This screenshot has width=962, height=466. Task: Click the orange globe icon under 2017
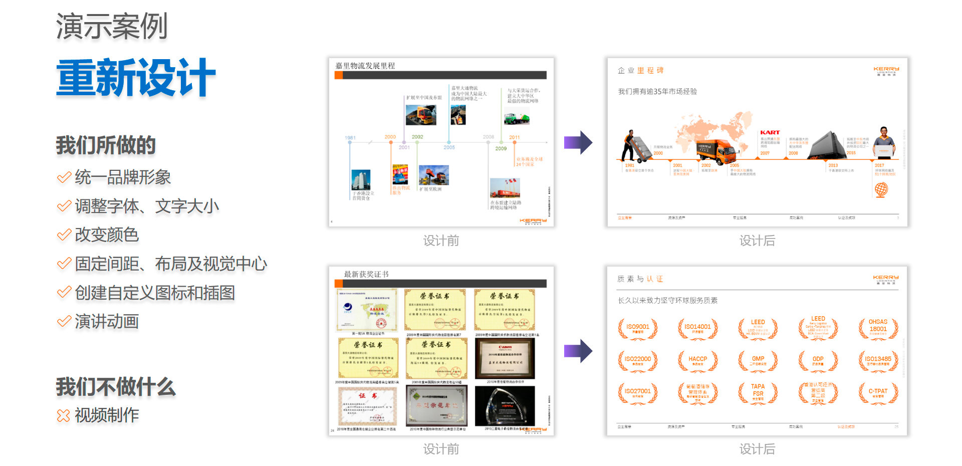coord(881,189)
